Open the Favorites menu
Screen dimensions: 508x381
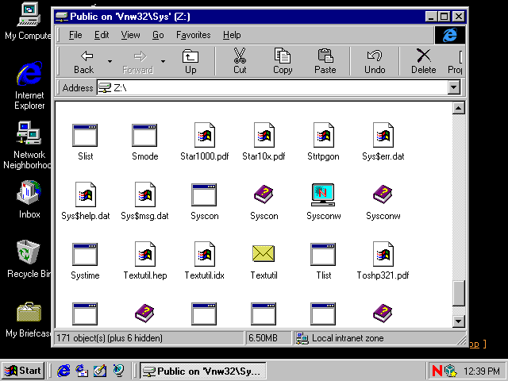tap(193, 35)
